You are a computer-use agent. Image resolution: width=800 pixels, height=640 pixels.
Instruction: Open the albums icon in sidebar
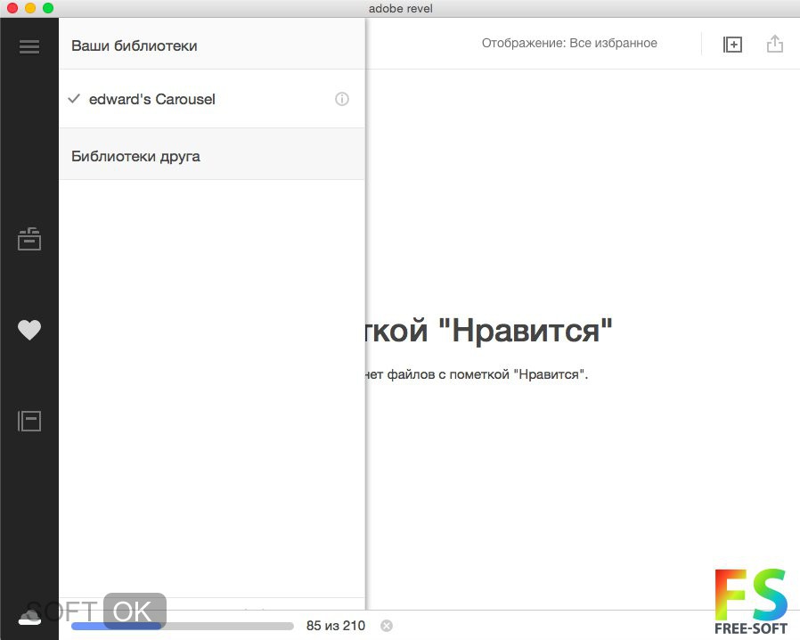click(x=29, y=421)
